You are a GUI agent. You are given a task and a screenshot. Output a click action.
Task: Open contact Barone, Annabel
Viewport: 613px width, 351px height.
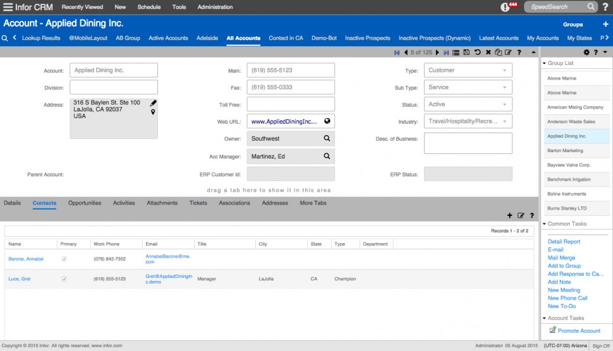[26, 259]
